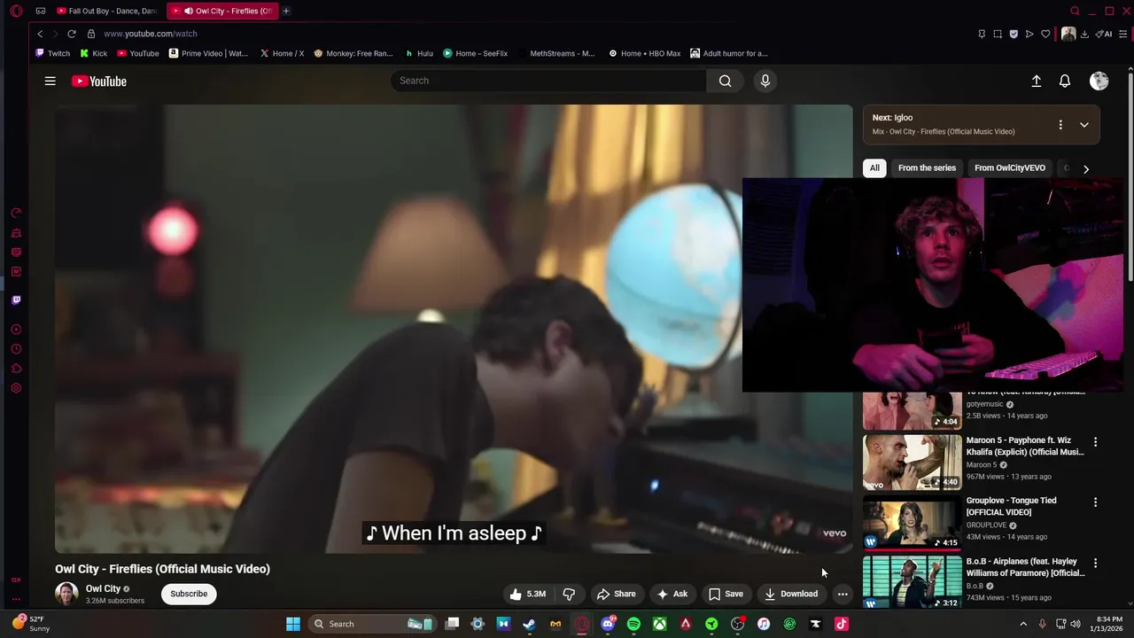Open more actions menu under video
This screenshot has width=1134, height=638.
(843, 594)
